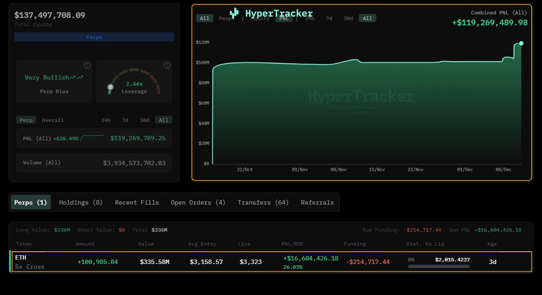Sort by PNL/ROE column header
The width and height of the screenshot is (542, 295).
293,244
